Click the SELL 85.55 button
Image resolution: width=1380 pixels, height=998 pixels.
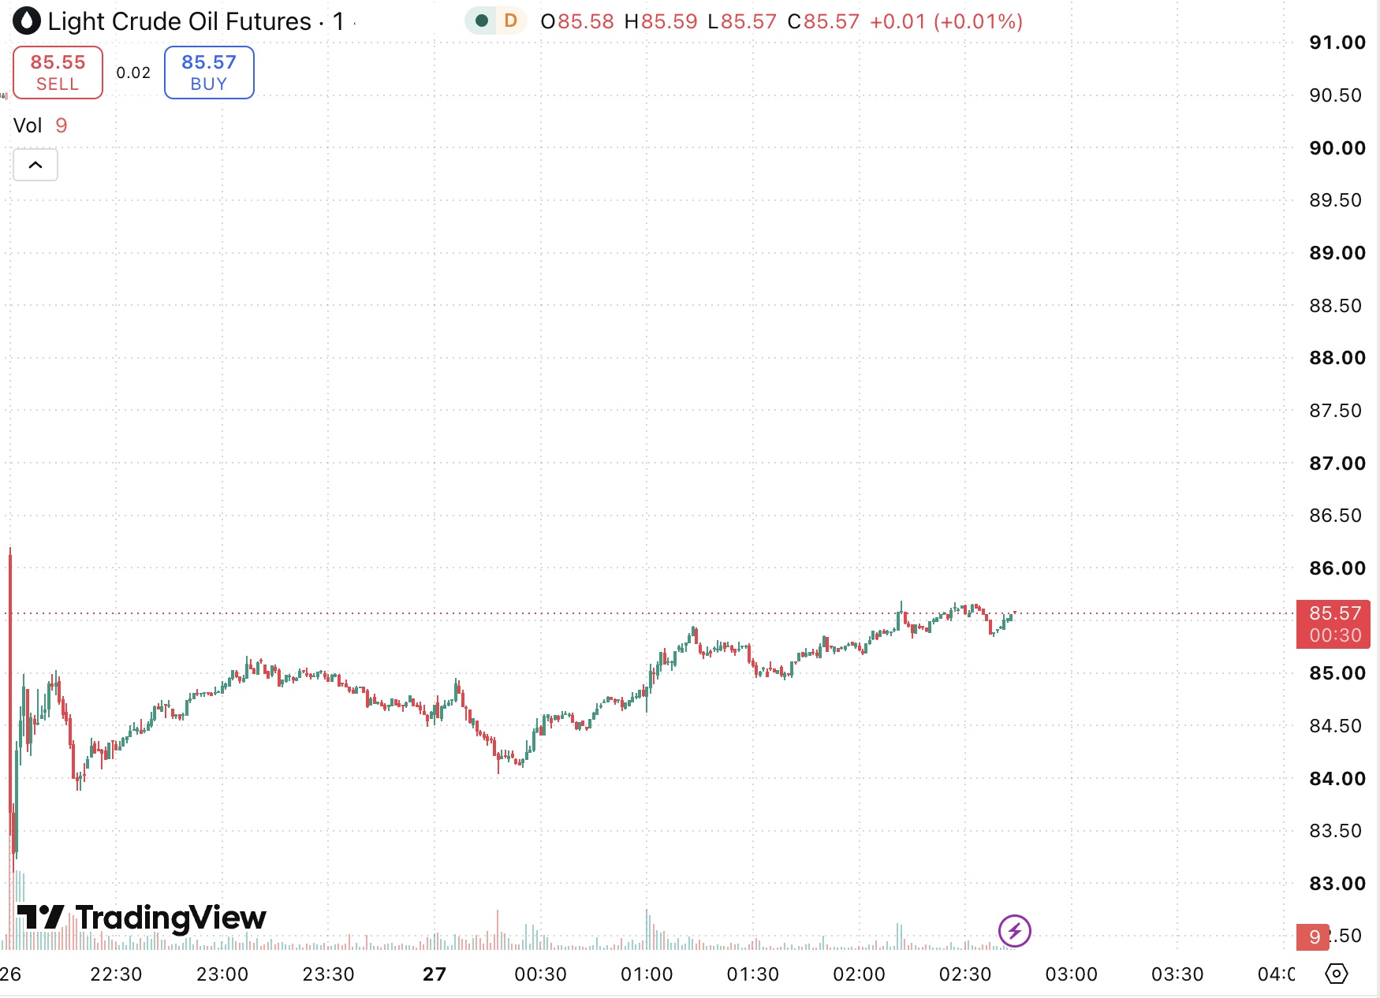tap(58, 73)
